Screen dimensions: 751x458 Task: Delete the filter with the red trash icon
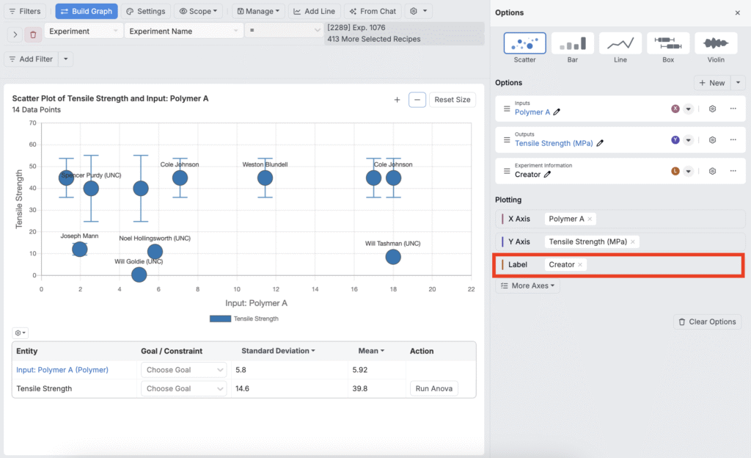tap(34, 34)
